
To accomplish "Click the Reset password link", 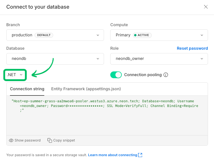I will coord(192,48).
